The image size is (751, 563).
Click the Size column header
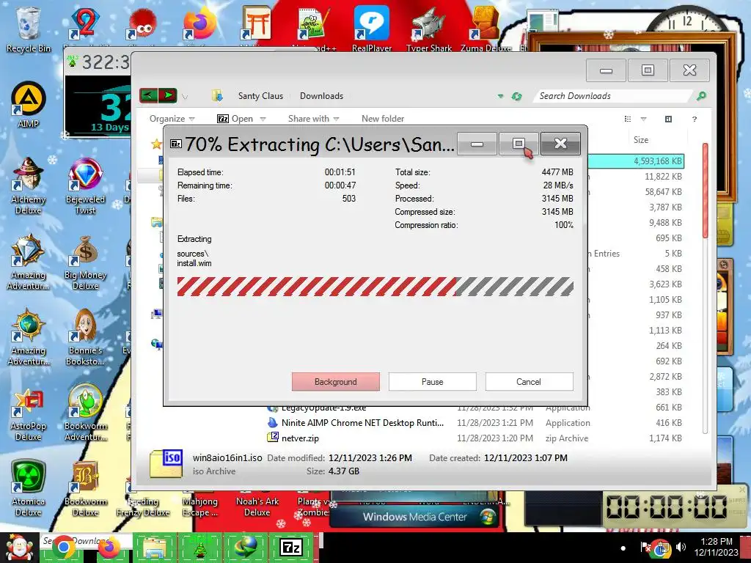(x=641, y=140)
